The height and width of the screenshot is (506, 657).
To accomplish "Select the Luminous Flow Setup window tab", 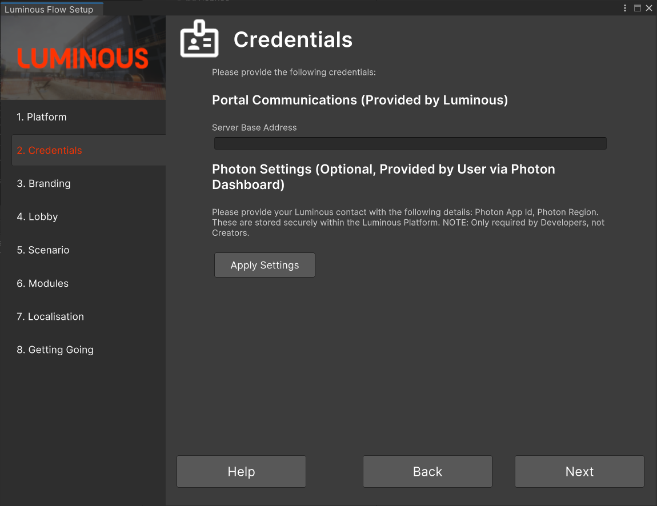I will click(x=49, y=9).
